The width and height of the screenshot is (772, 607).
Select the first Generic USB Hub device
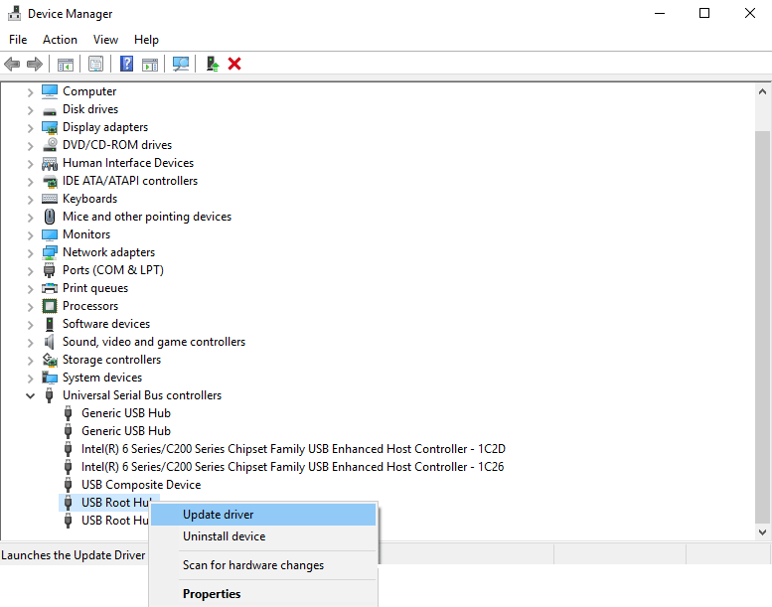pyautogui.click(x=126, y=413)
